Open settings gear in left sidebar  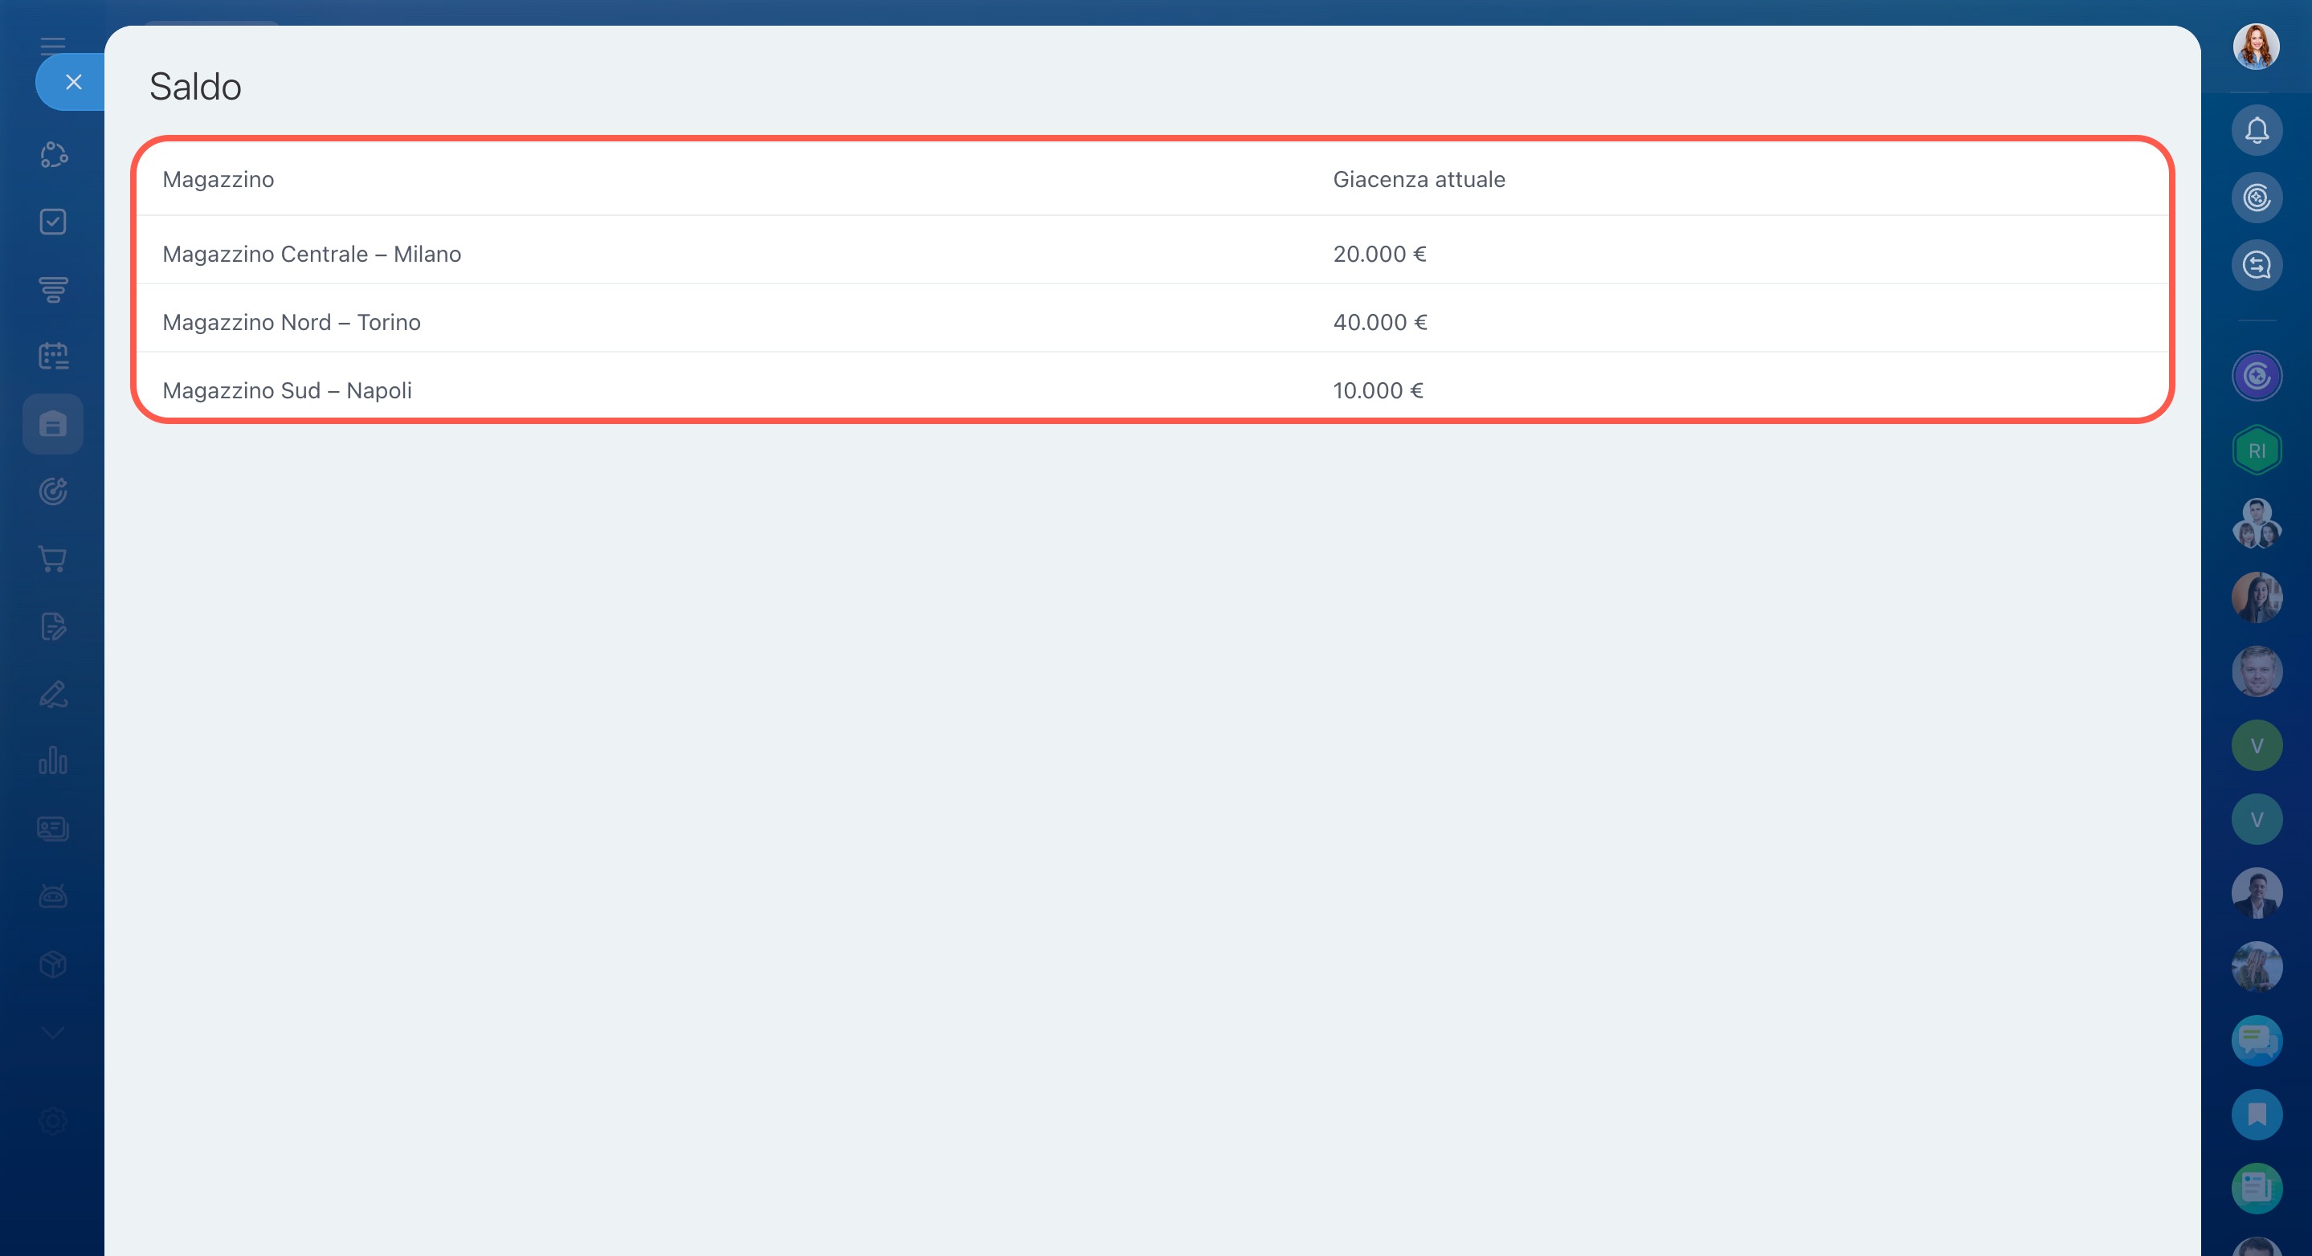click(x=53, y=1120)
